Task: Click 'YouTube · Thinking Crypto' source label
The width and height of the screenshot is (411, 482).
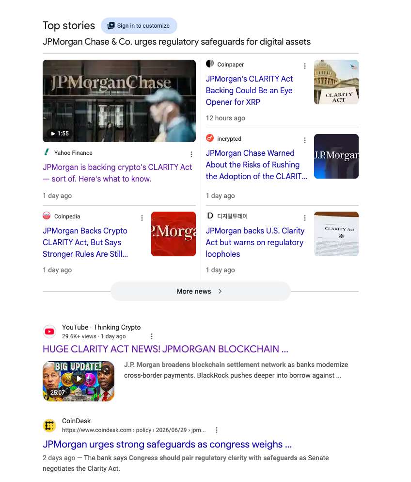Action: click(101, 327)
